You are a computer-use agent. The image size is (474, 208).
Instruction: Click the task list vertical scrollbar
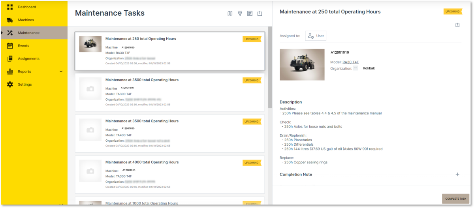click(270, 67)
